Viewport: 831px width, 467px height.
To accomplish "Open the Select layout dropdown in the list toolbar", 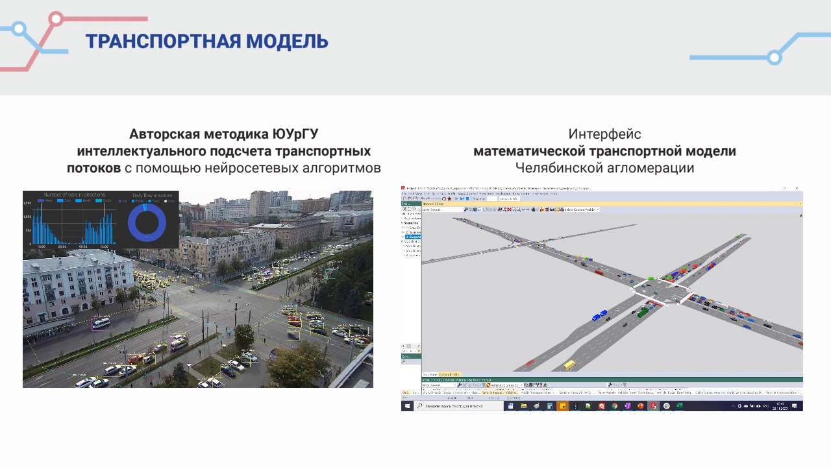I will coord(439,385).
